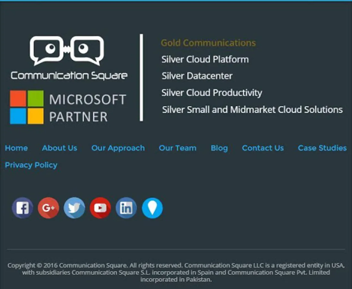Open the LinkedIn social icon
The image size is (352, 289).
126,208
